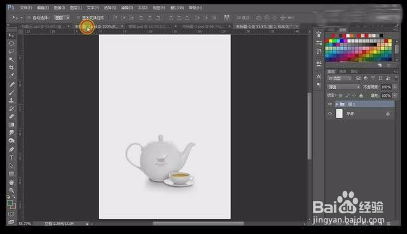This screenshot has width=407, height=234.
Task: Open the 图像(I) menu
Action: [59, 8]
